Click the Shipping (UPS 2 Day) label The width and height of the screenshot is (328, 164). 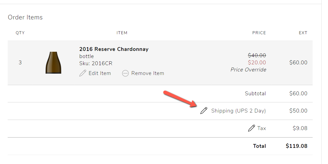(238, 111)
